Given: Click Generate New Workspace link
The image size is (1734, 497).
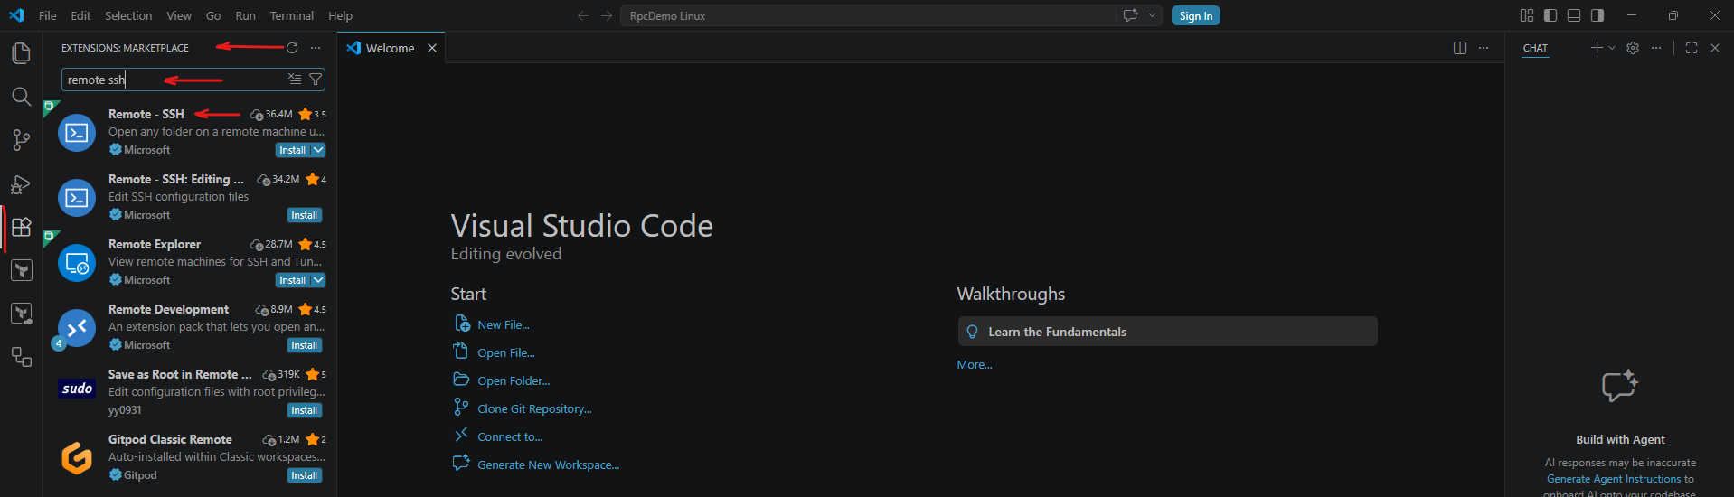Looking at the screenshot, I should click(548, 464).
